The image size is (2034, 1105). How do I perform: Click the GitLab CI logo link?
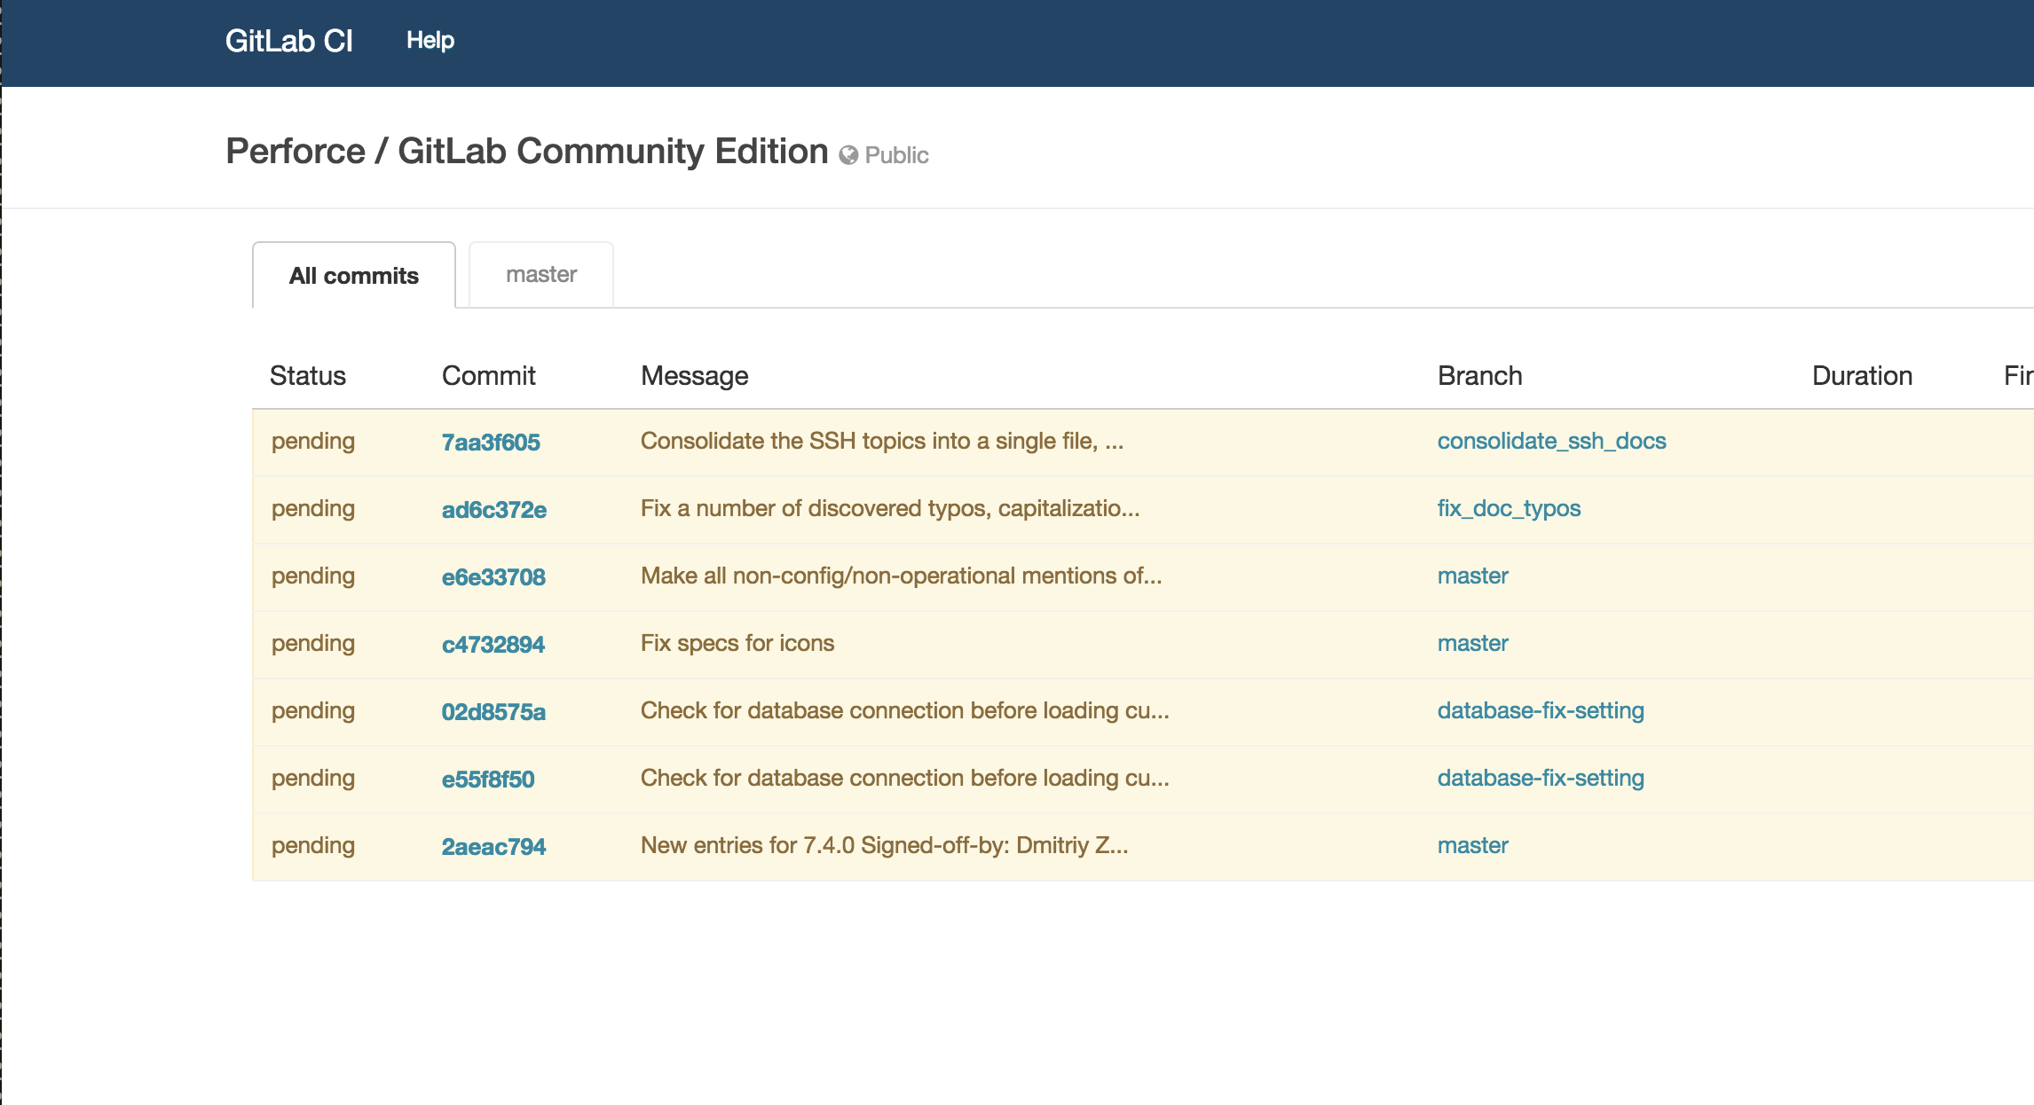[x=288, y=41]
